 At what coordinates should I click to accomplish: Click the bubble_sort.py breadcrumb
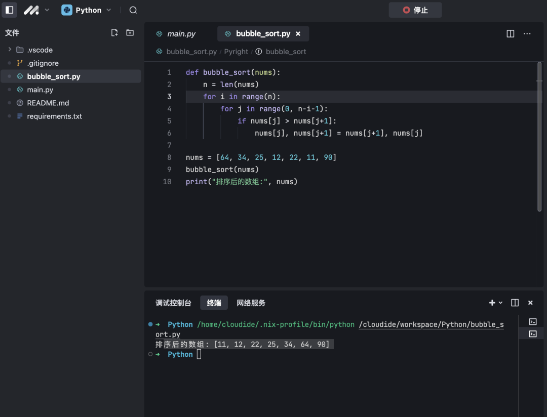click(x=191, y=52)
